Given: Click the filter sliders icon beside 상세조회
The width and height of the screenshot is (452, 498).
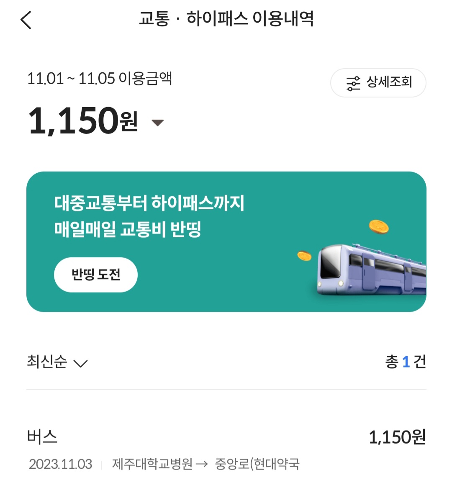Looking at the screenshot, I should 353,83.
